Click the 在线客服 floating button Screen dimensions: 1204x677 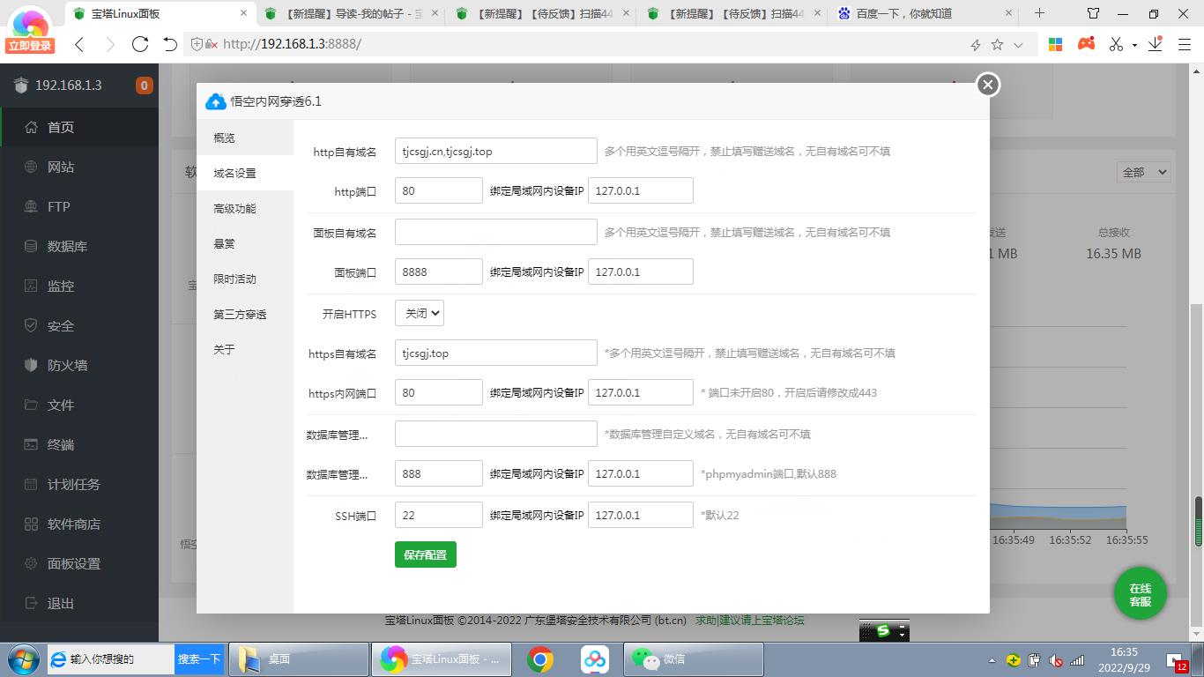click(1141, 593)
